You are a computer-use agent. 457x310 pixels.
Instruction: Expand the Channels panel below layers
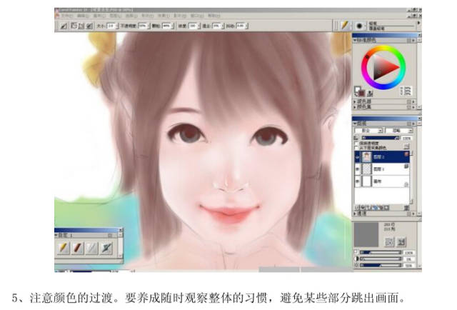click(x=355, y=214)
